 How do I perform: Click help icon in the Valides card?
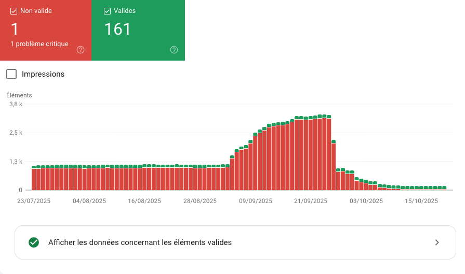(174, 50)
